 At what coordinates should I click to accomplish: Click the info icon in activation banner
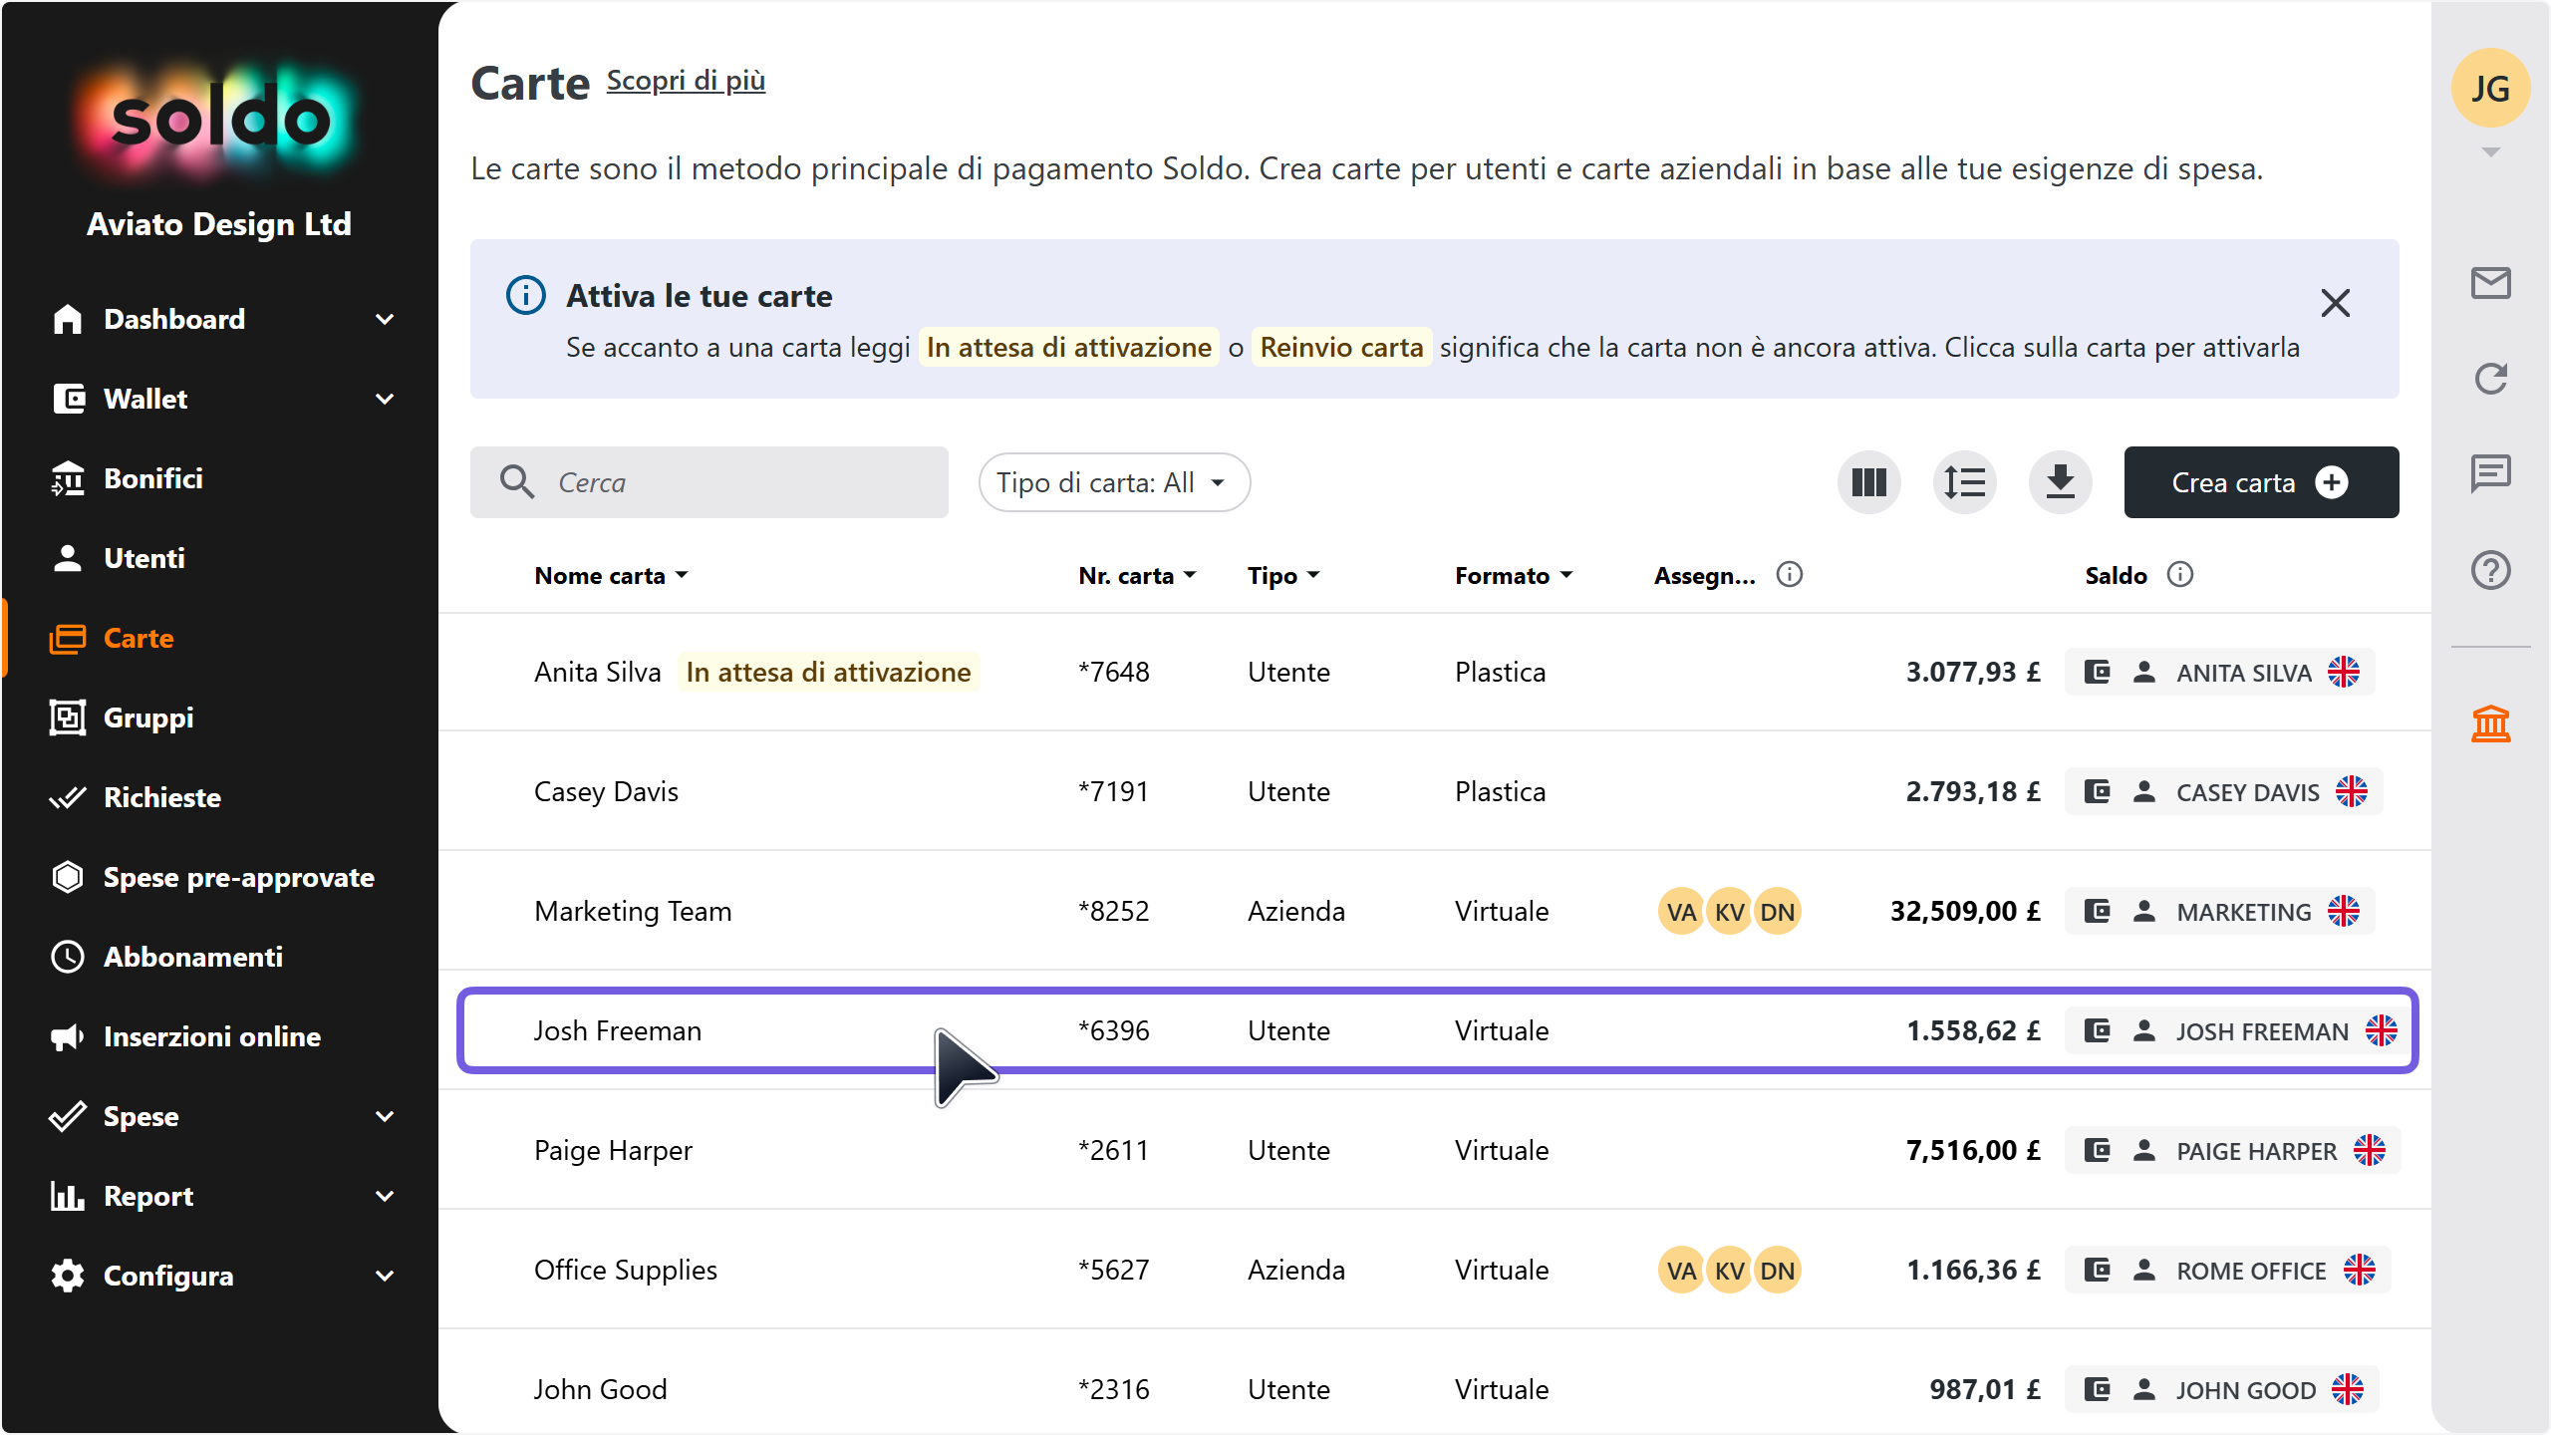point(525,296)
